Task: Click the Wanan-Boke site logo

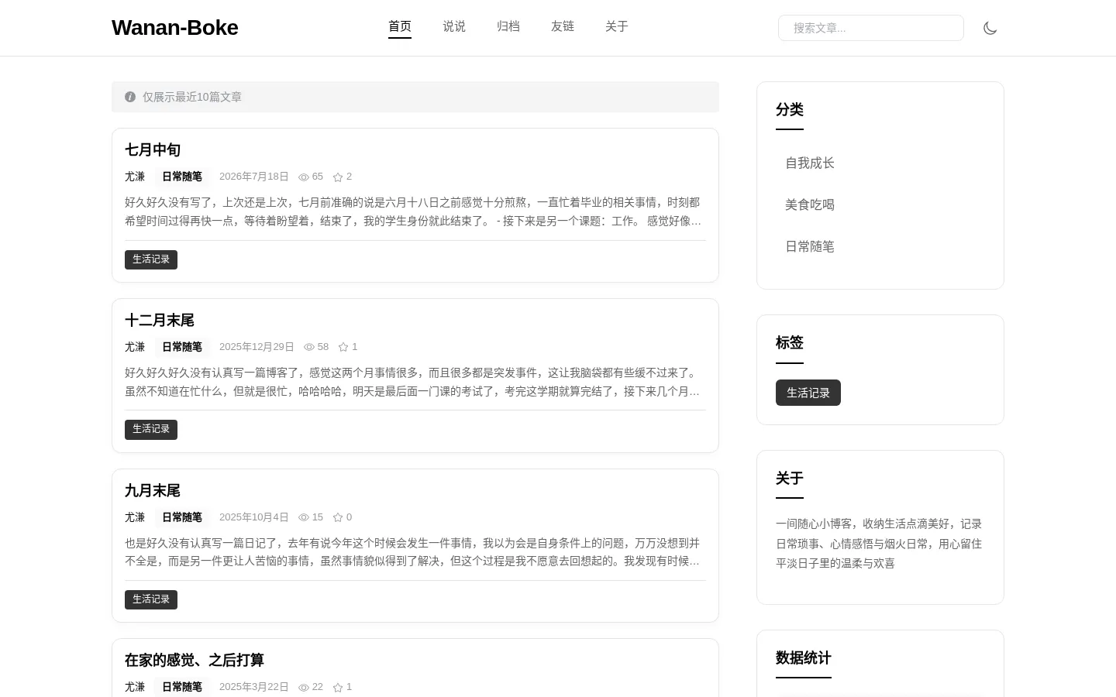Action: click(x=175, y=28)
